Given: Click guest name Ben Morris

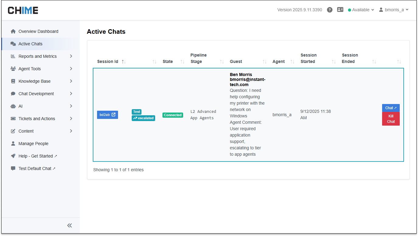Looking at the screenshot, I should (241, 75).
